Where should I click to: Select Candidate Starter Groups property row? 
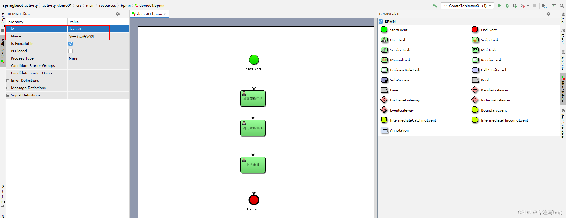(x=67, y=66)
